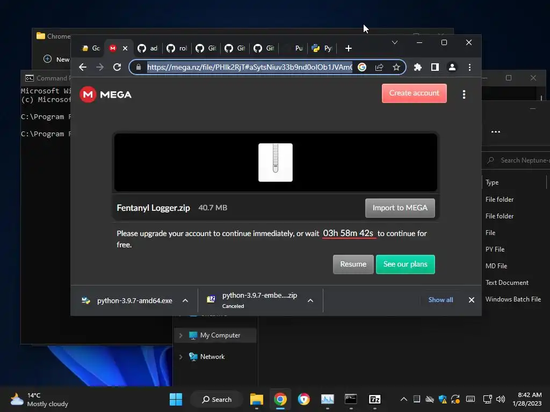Switch to GitHub 'ad' tab
This screenshot has width=550, height=412.
pyautogui.click(x=148, y=48)
